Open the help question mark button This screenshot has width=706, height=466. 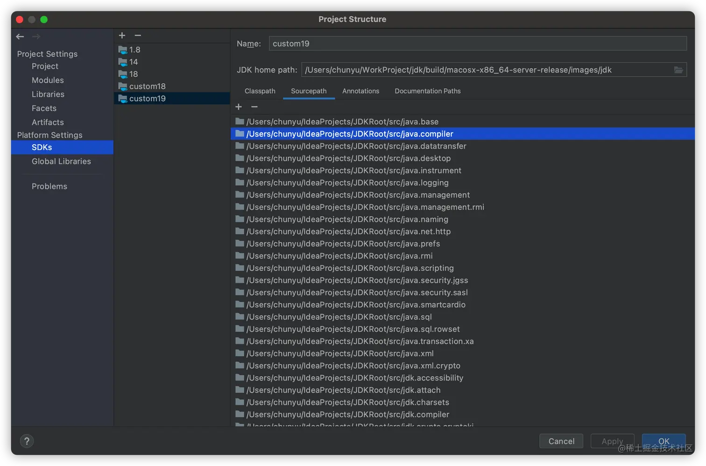coord(27,441)
